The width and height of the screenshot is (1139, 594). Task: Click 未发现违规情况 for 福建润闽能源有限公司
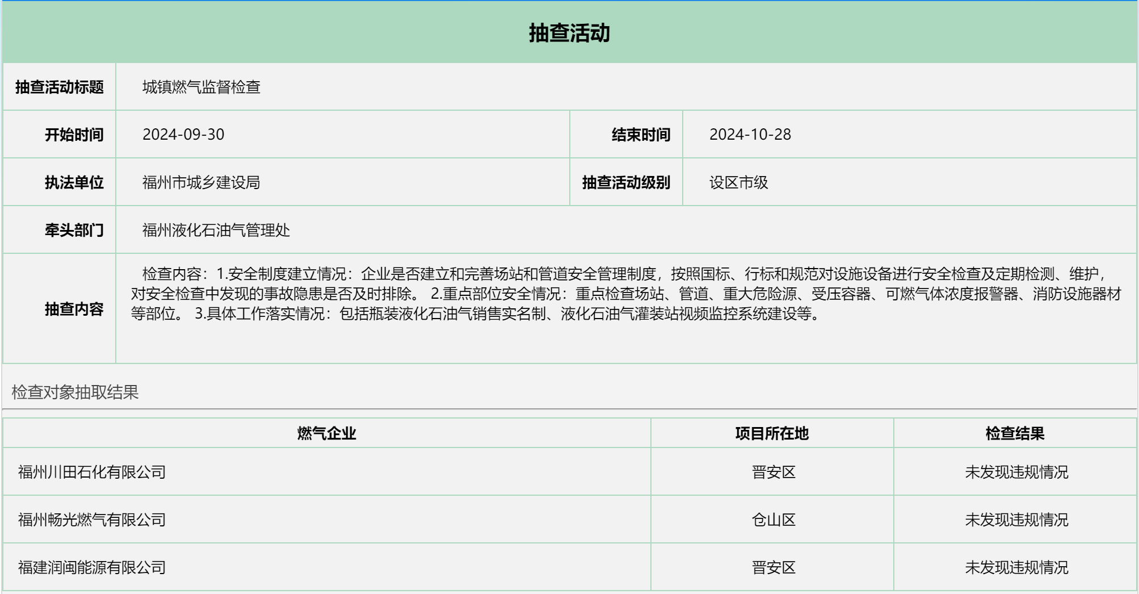point(1016,566)
